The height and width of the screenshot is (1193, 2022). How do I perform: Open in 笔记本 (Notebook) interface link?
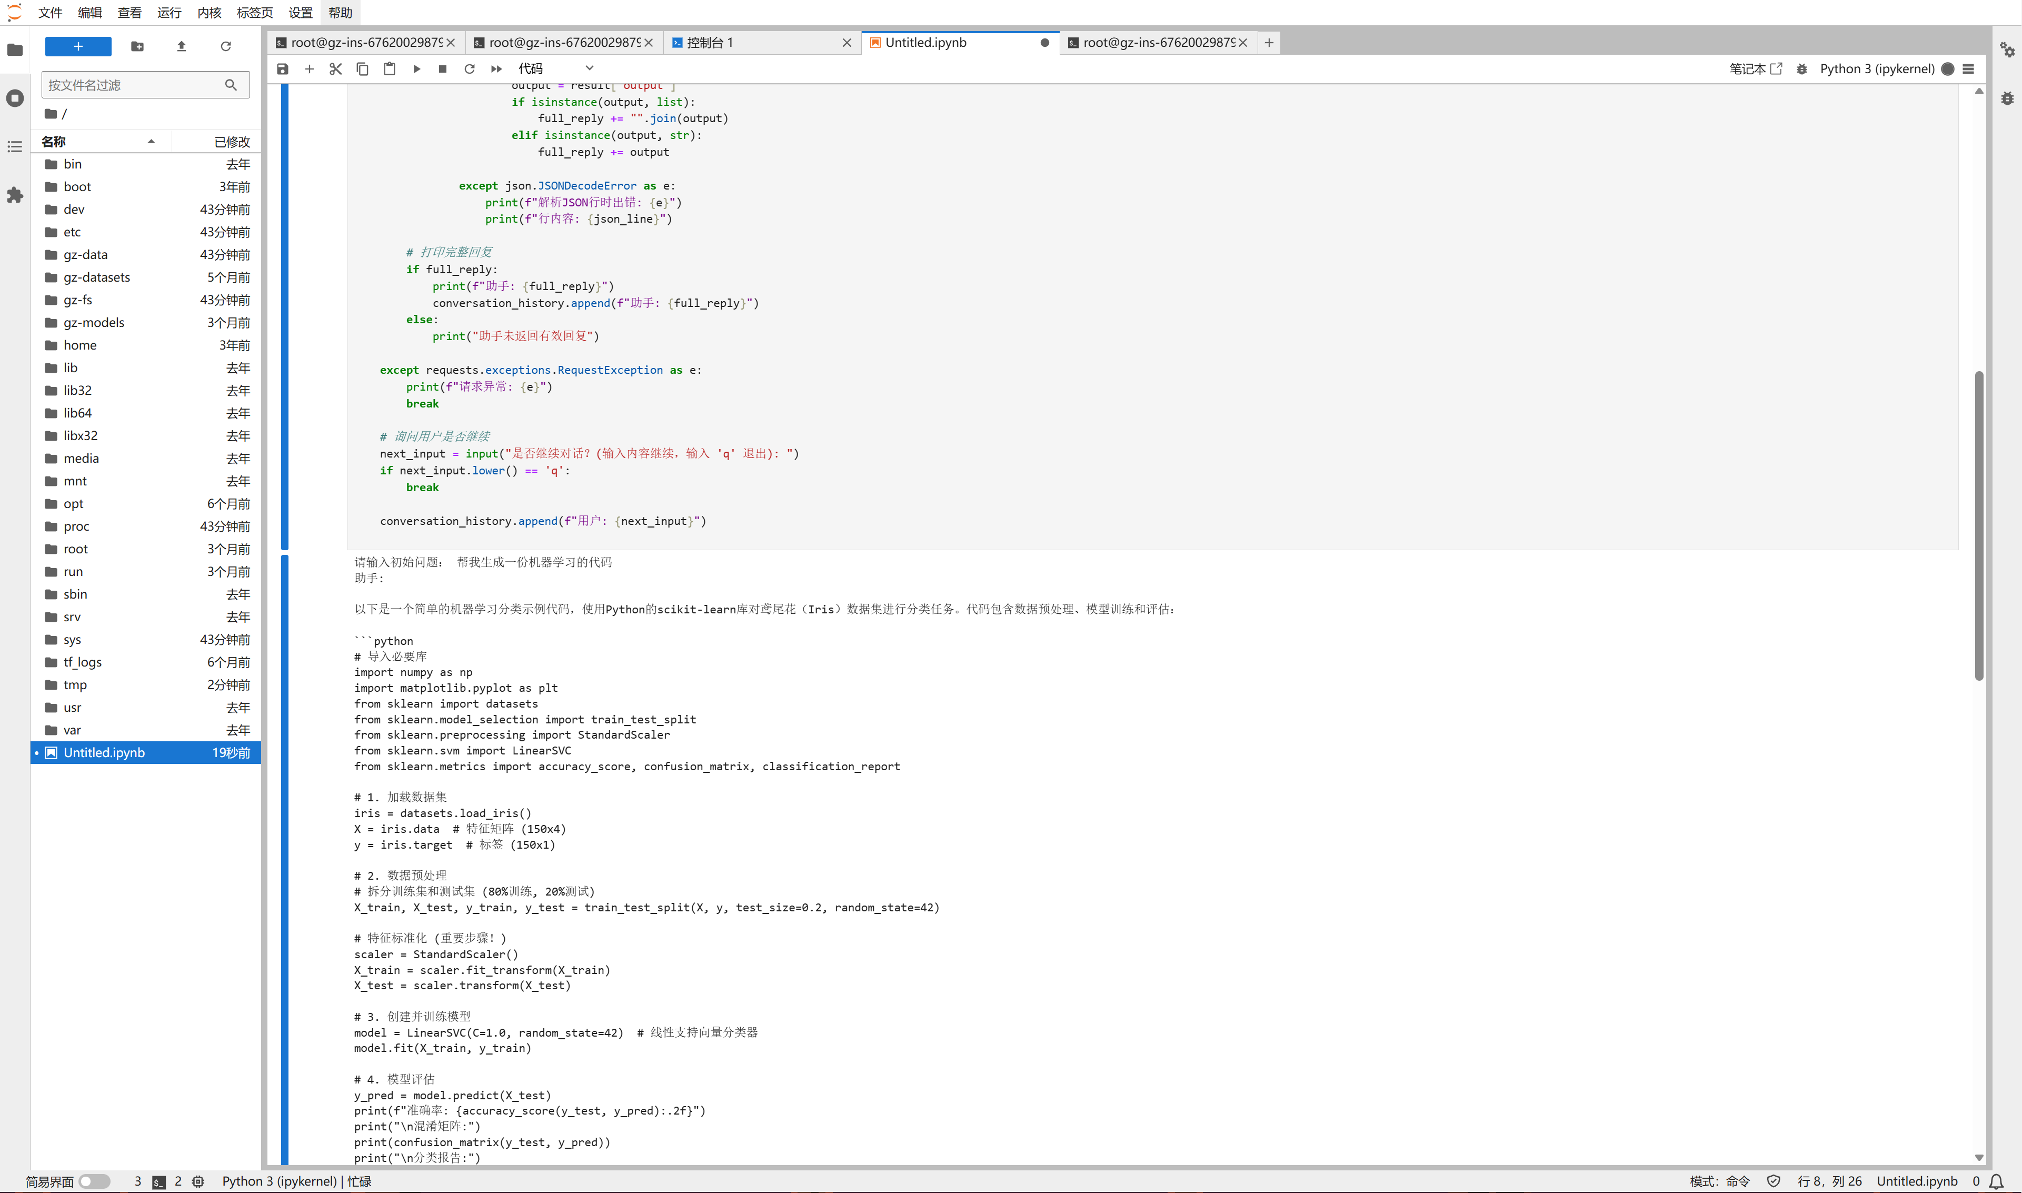1755,69
